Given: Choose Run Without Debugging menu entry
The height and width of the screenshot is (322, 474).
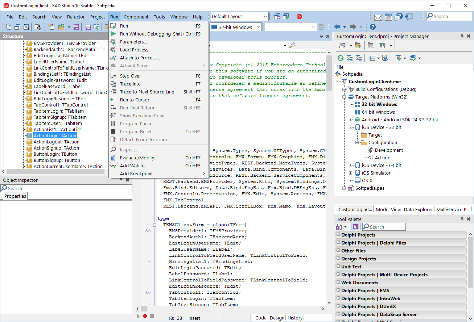Looking at the screenshot, I should click(x=159, y=34).
